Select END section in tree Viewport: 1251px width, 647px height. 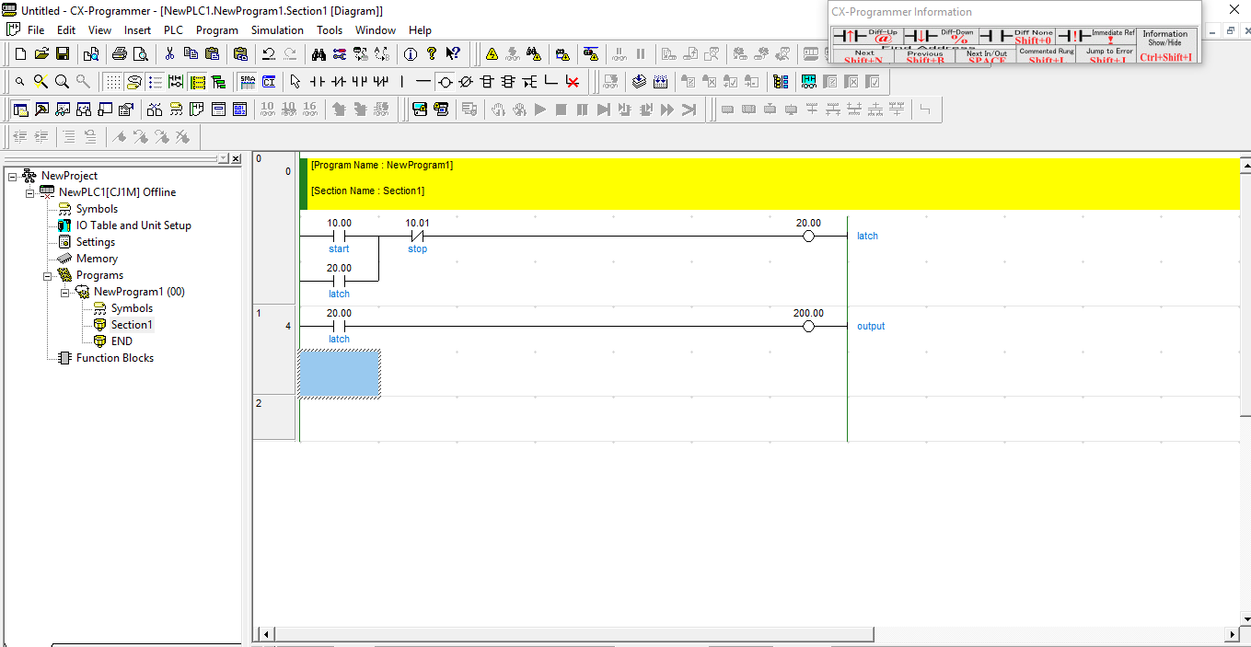point(122,341)
